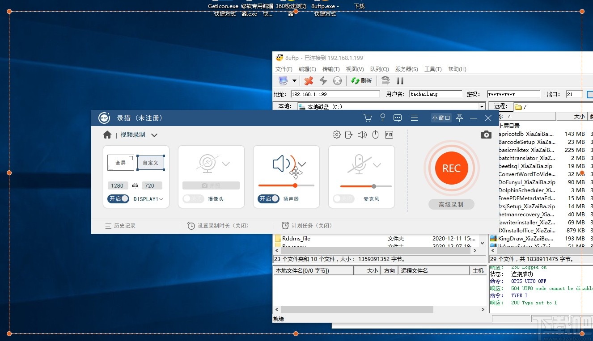Open the recorder settings gear
593x341 pixels.
pos(337,134)
